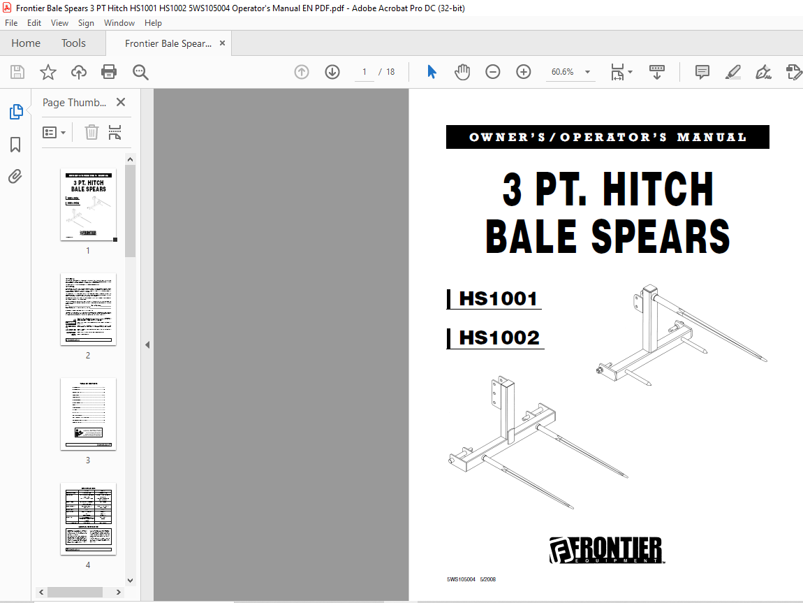Image resolution: width=803 pixels, height=603 pixels.
Task: Click thumbnails horizontal scroll left arrow
Action: pyautogui.click(x=41, y=593)
